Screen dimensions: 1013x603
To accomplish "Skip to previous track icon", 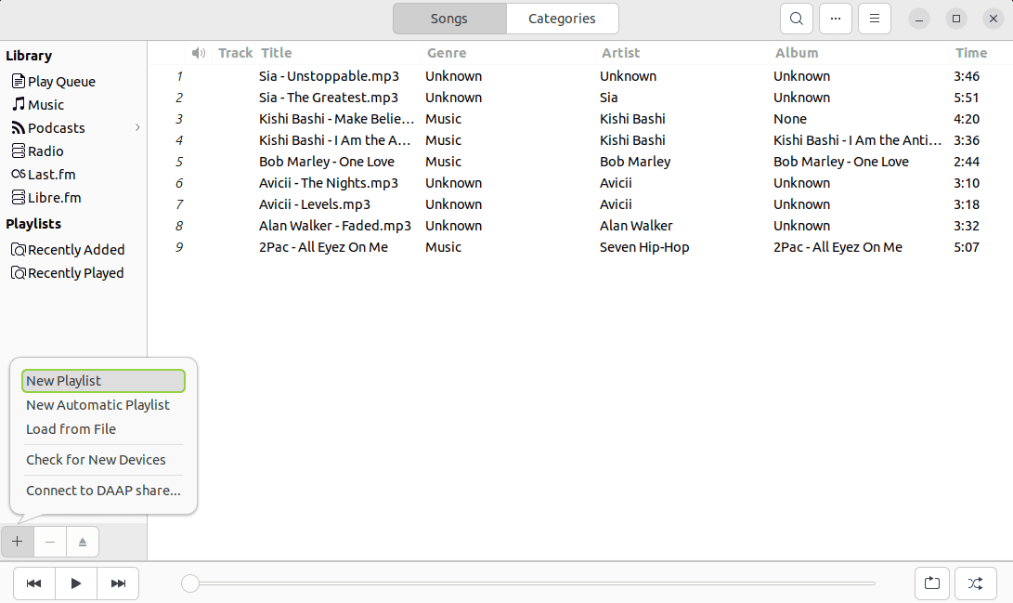I will tap(33, 583).
